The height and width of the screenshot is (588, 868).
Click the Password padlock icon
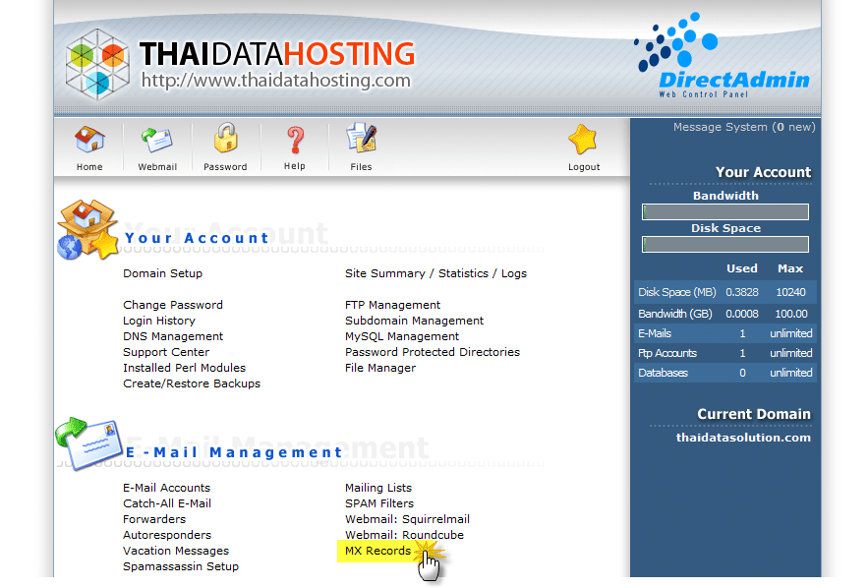226,139
